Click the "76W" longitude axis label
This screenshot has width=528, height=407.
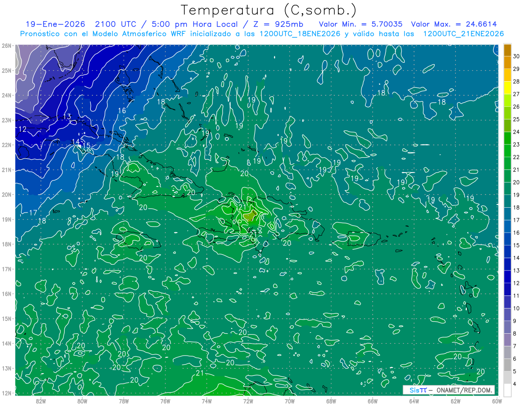pyautogui.click(x=165, y=401)
